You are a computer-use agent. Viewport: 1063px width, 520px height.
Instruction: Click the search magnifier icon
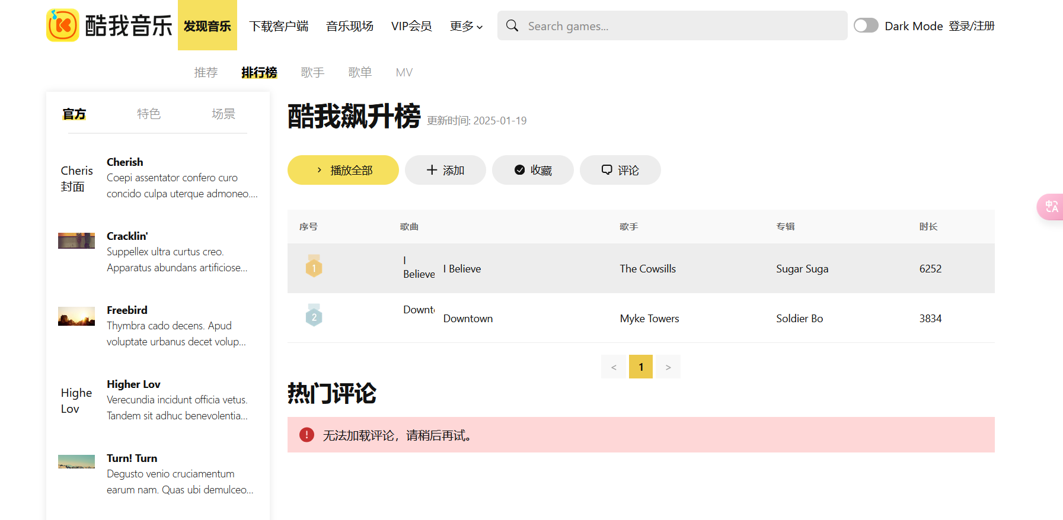pos(512,25)
